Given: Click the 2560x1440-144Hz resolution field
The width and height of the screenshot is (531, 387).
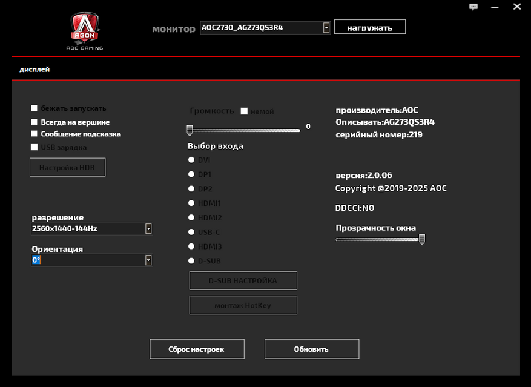Looking at the screenshot, I should click(x=92, y=229).
